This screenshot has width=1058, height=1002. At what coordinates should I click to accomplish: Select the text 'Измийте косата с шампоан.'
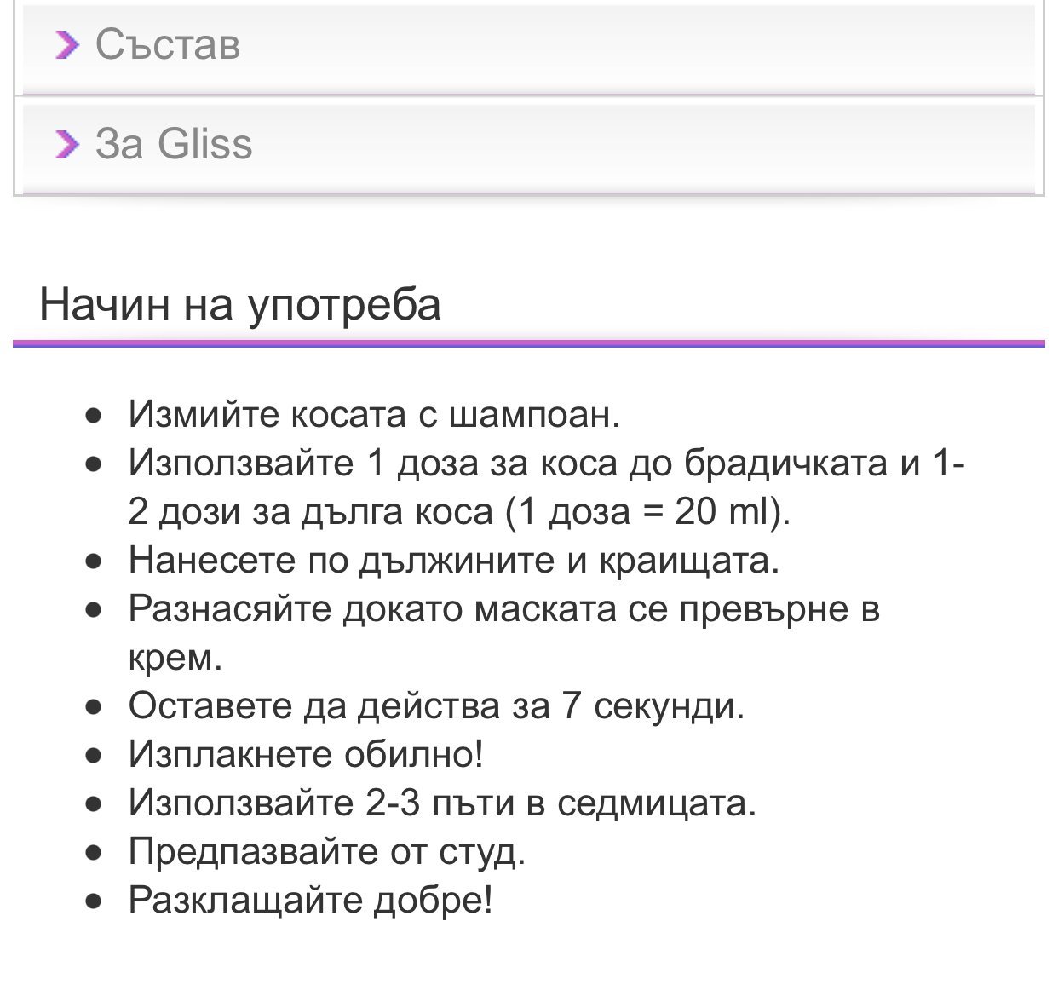(x=374, y=415)
